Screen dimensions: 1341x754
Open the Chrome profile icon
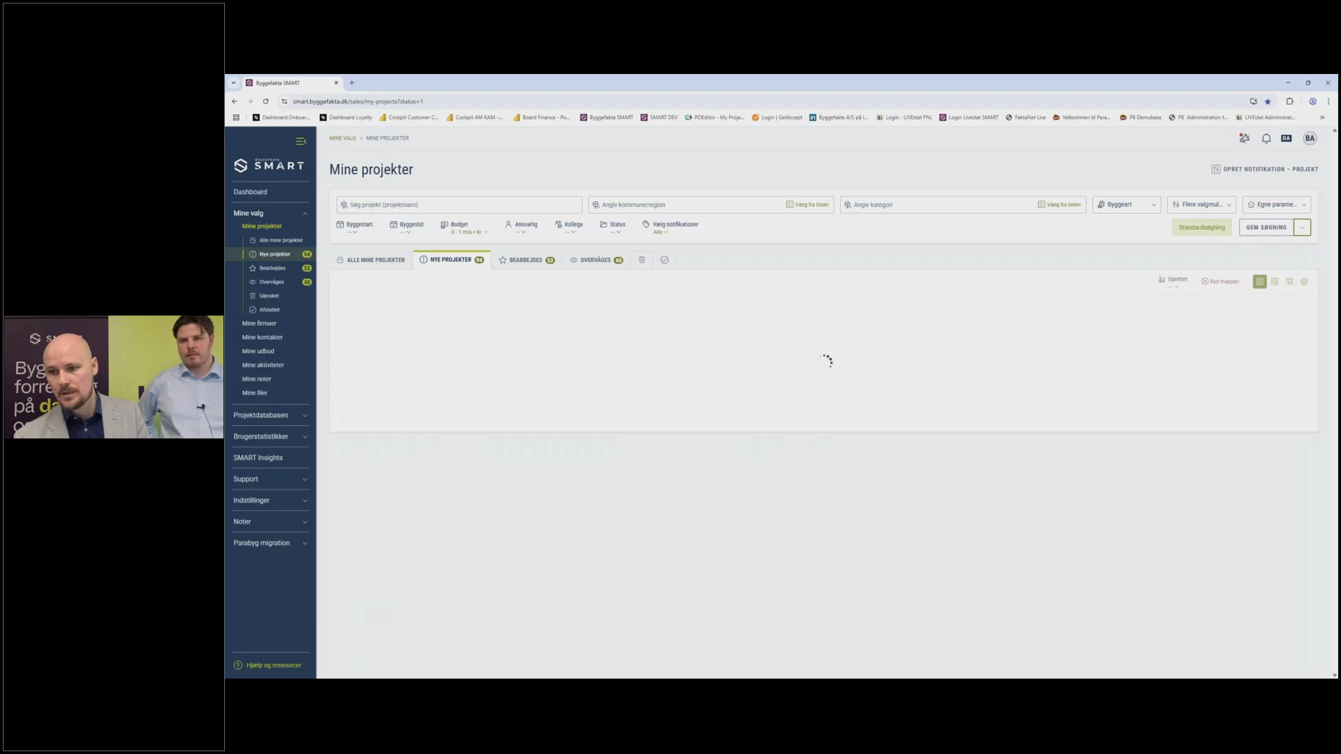1312,101
